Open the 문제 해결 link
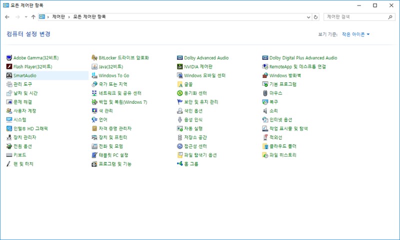The image size is (400, 240). pos(22,102)
